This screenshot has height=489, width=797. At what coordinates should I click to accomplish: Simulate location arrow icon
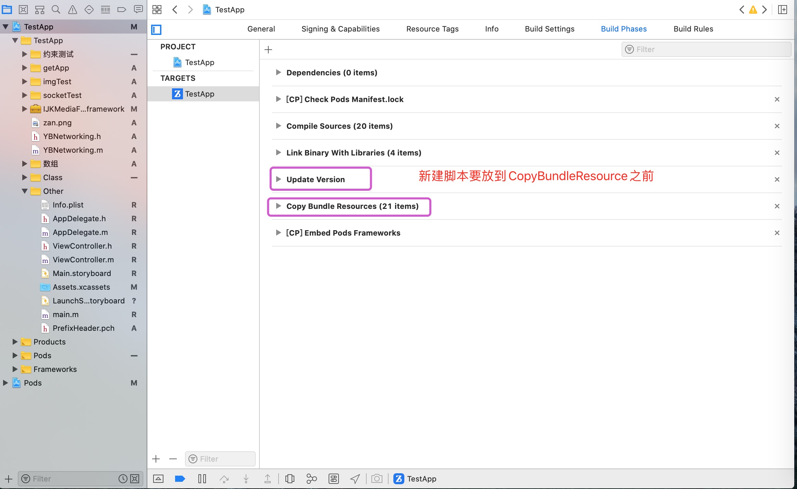(355, 479)
